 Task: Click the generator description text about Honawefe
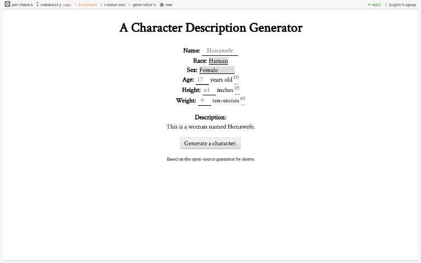[210, 127]
